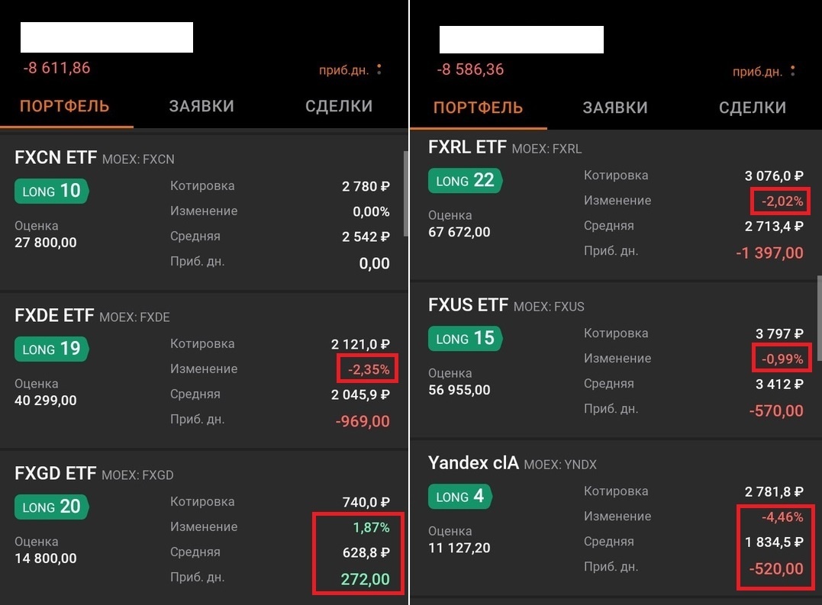Select the right ПОРТФЕЛЬ tab
The height and width of the screenshot is (605, 822).
click(478, 108)
